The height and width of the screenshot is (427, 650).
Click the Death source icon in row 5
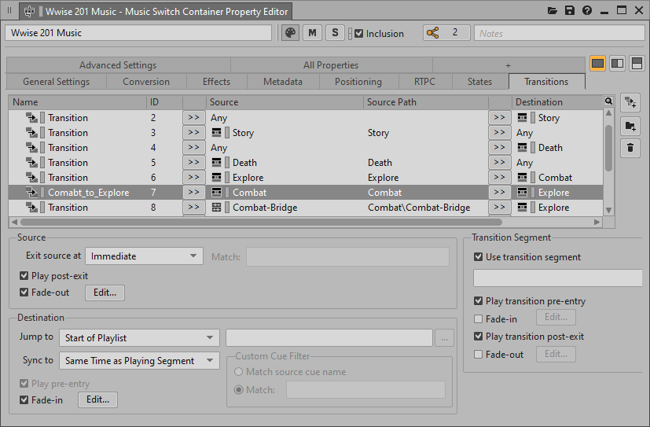click(x=216, y=163)
